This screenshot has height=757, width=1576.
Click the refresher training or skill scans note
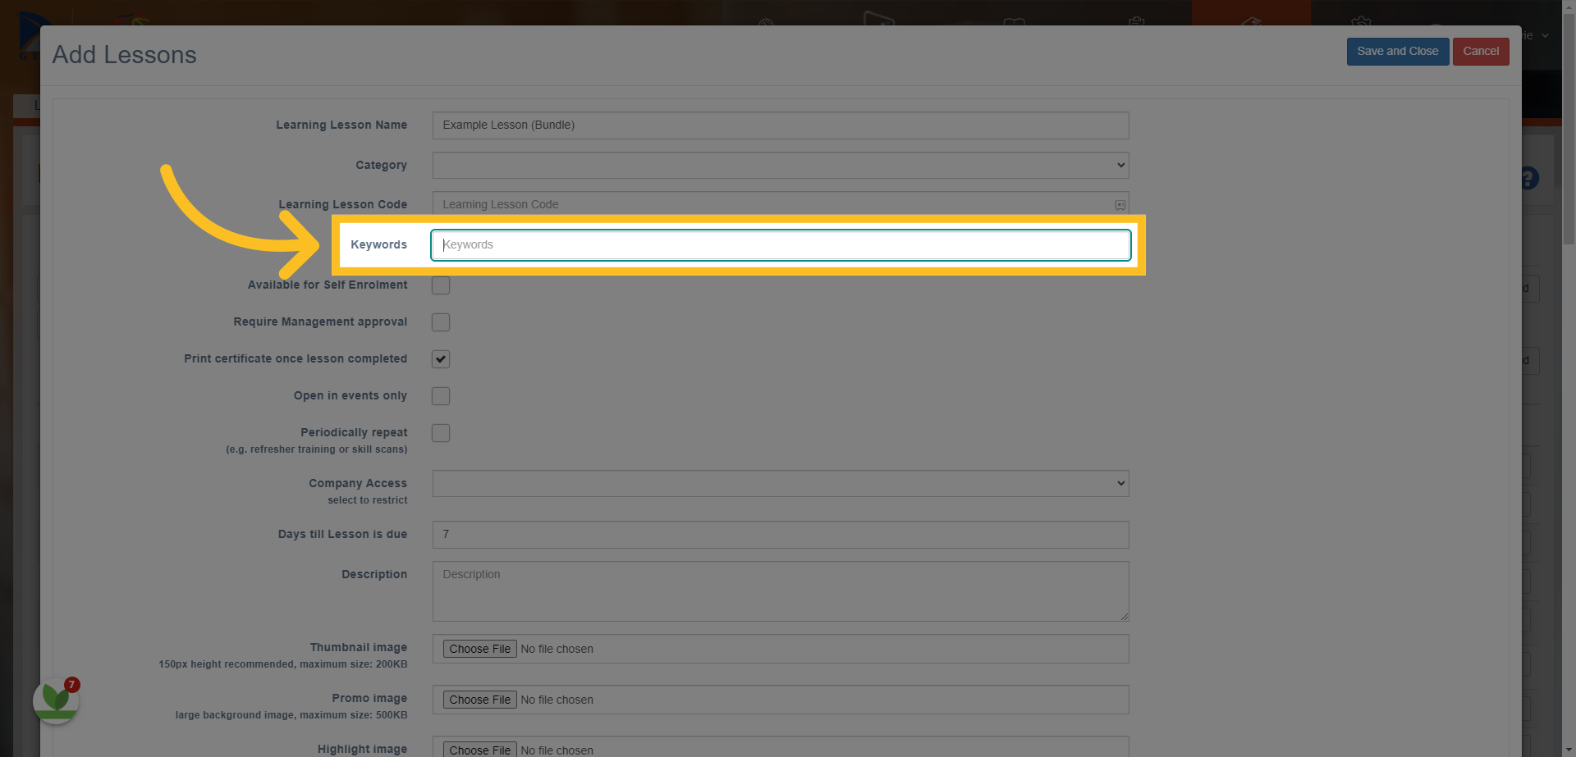pos(316,449)
